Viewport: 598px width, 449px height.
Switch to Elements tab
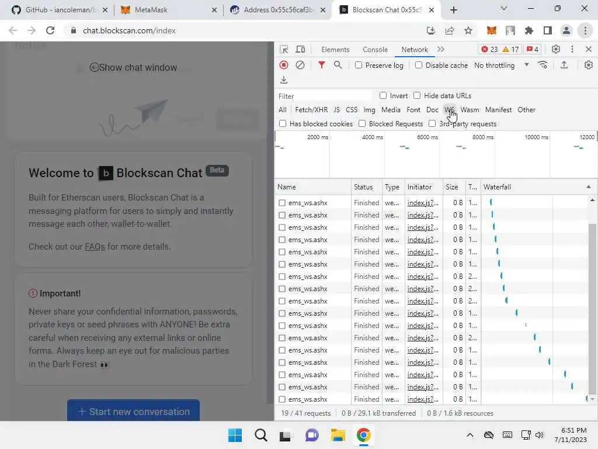coord(335,49)
